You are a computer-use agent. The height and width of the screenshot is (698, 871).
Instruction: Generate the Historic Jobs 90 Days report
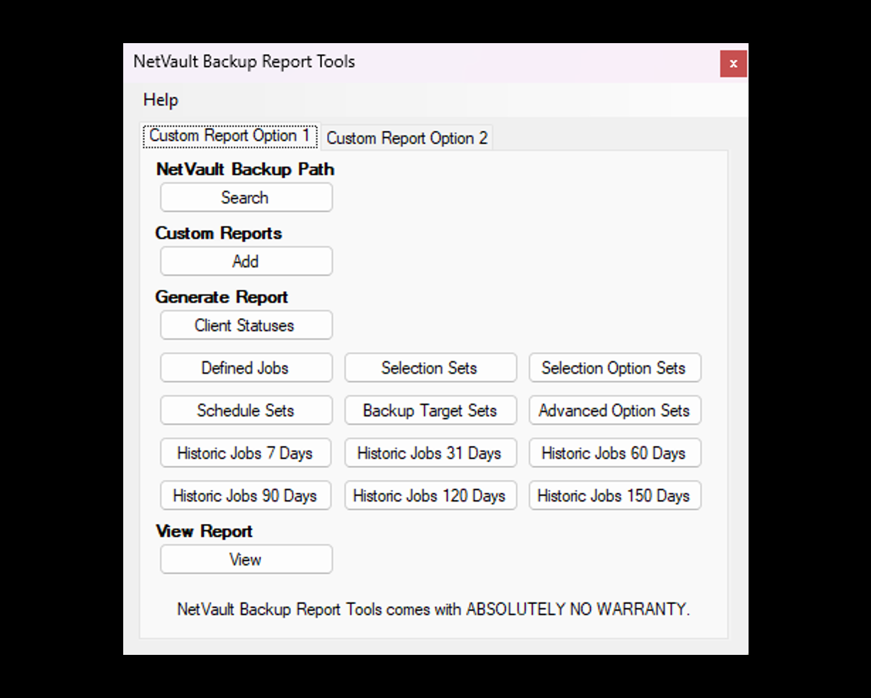246,495
